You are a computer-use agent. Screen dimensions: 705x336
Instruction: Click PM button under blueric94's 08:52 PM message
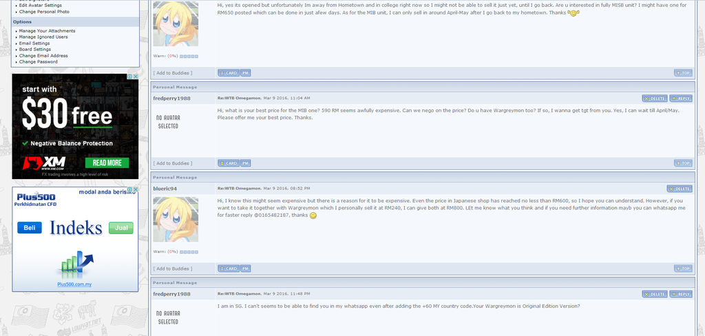(x=245, y=269)
